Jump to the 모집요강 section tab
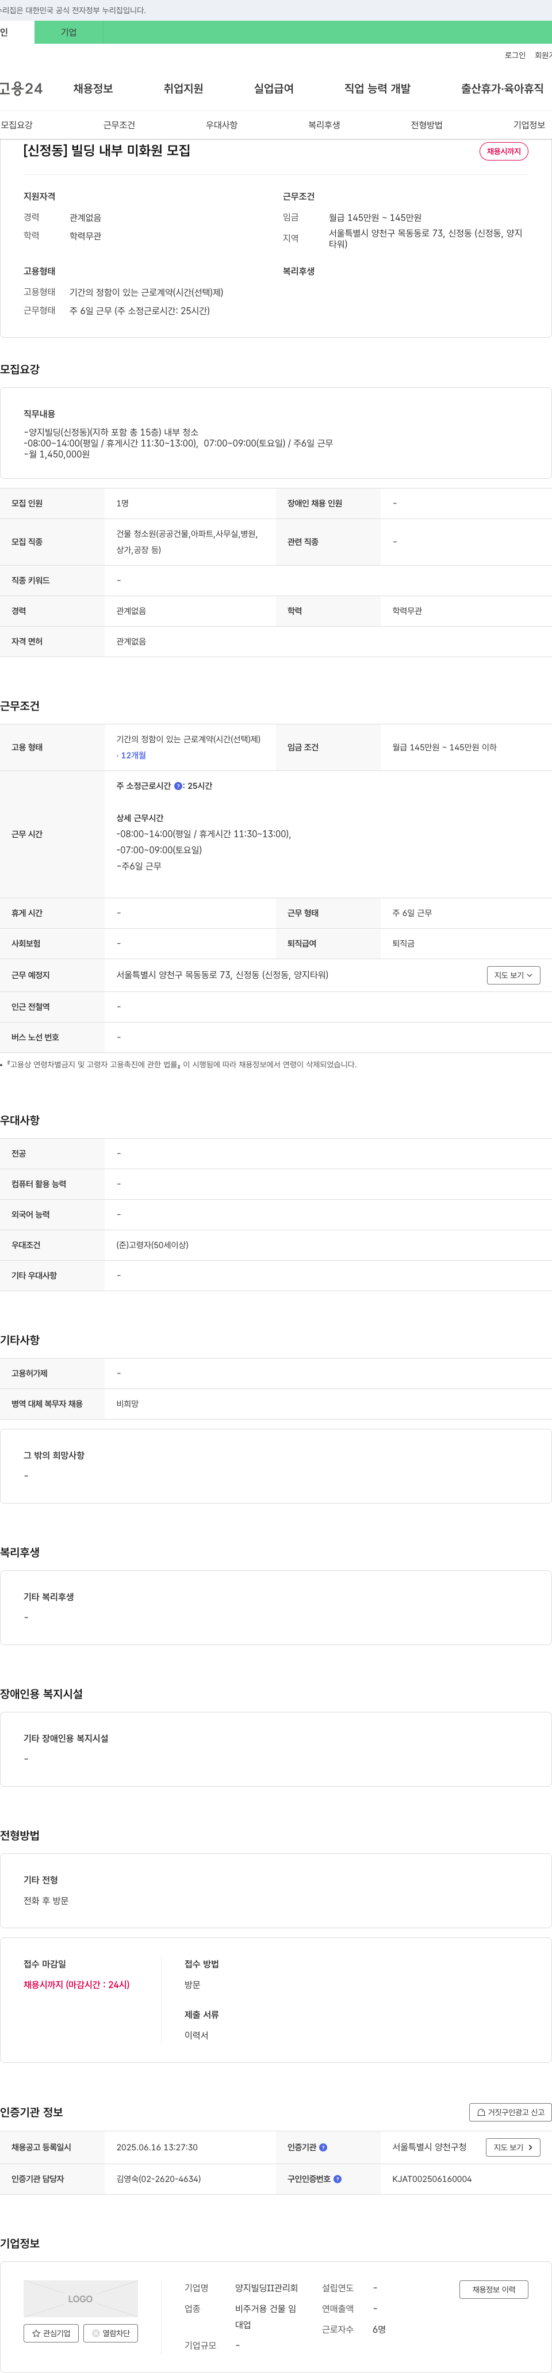552x2373 pixels. (17, 125)
